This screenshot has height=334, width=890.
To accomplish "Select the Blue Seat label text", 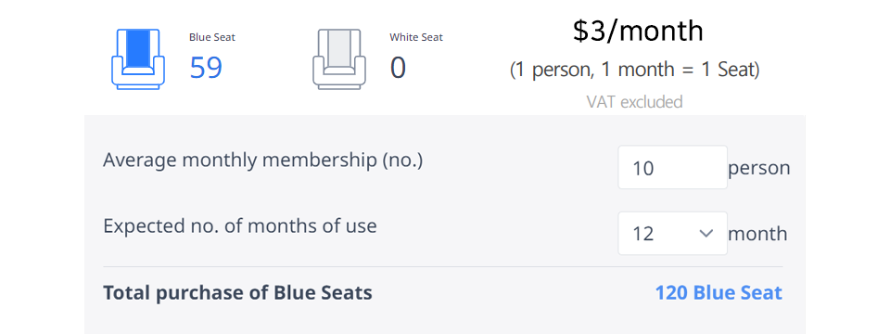I will [x=212, y=37].
